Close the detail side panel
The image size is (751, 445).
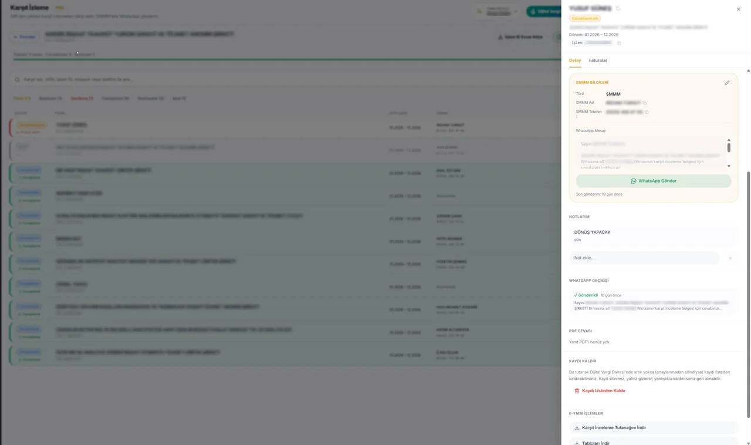click(738, 9)
